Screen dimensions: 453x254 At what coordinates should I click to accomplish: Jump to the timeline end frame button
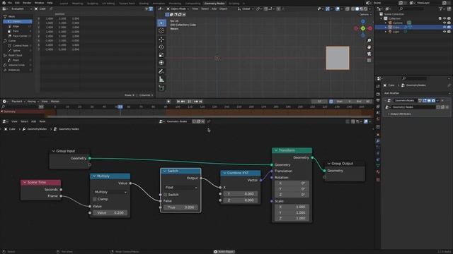click(200, 102)
